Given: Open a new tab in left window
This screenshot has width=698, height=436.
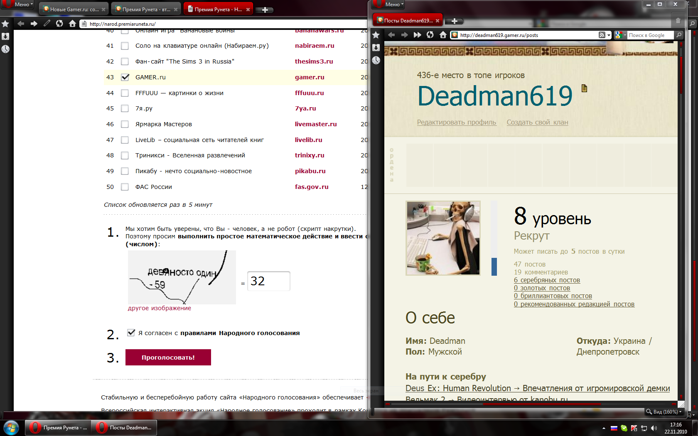Looking at the screenshot, I should [x=265, y=10].
